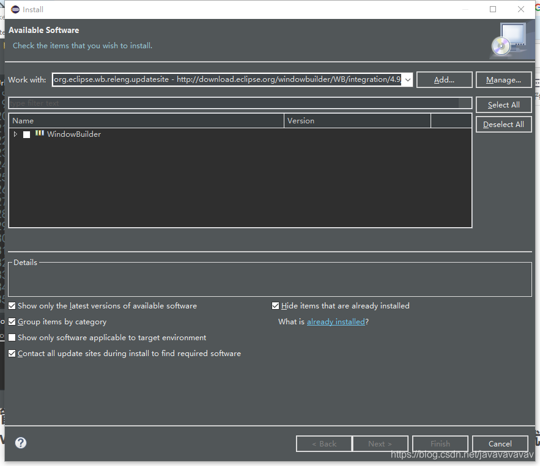Sort by the Version column header

358,121
